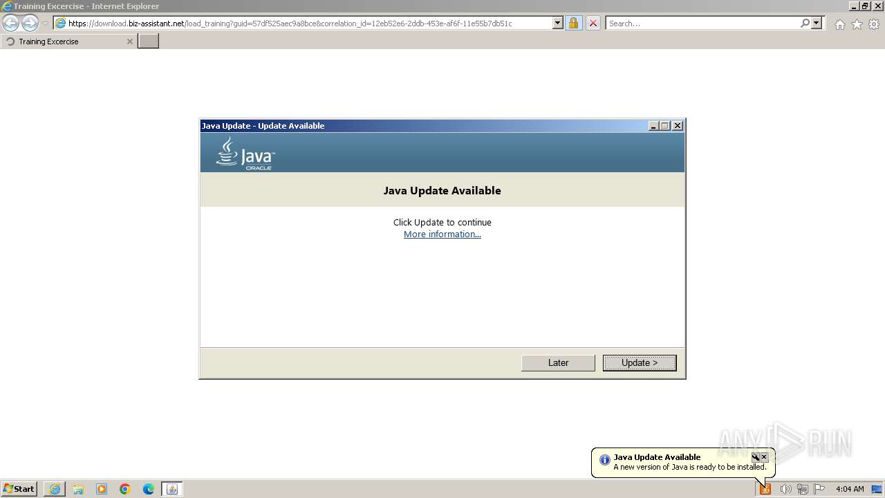Click the security lock icon
The width and height of the screenshot is (885, 498).
coord(573,24)
